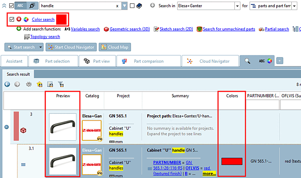Viewport: 301px width, 178px height.
Task: Click the favorites star icon in results toolbar
Action: click(40, 84)
